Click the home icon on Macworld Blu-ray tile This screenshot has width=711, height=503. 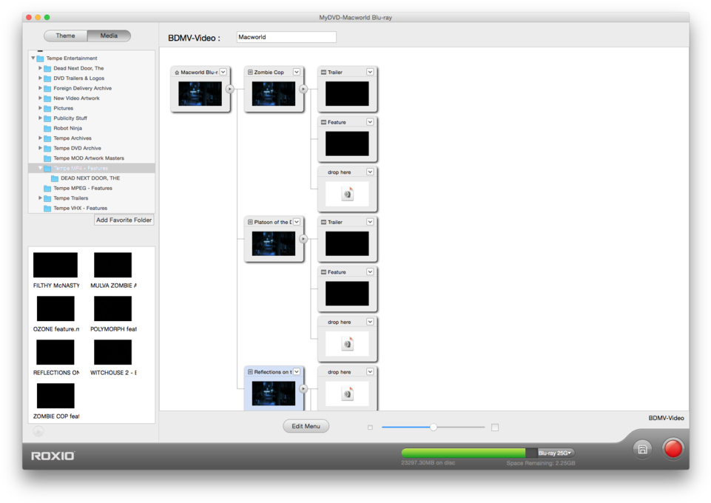(177, 72)
